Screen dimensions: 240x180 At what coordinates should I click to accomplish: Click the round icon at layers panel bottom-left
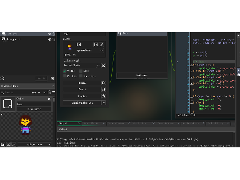(x=2, y=78)
